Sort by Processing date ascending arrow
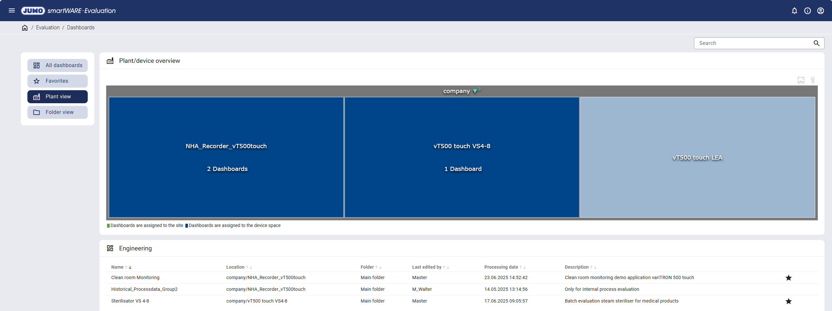 (x=521, y=267)
